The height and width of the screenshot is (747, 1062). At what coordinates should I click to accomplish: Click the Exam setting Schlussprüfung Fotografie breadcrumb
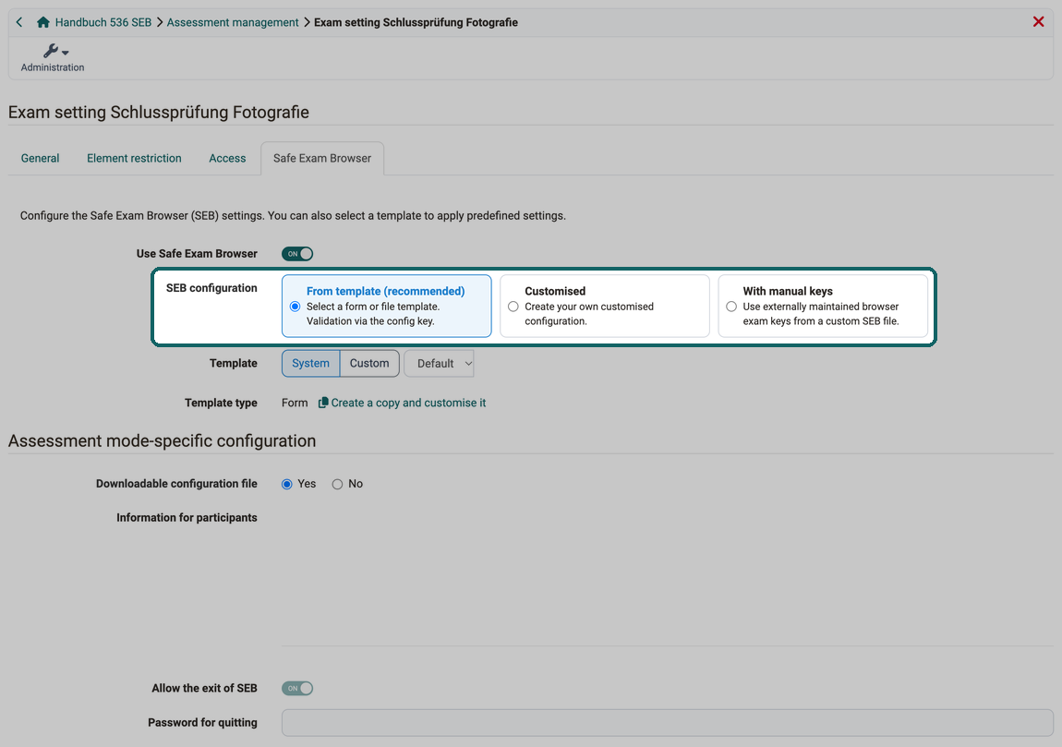point(416,22)
